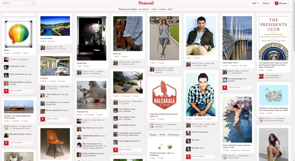Click Arun's avatar under Presidents Club pin

pos(261,76)
